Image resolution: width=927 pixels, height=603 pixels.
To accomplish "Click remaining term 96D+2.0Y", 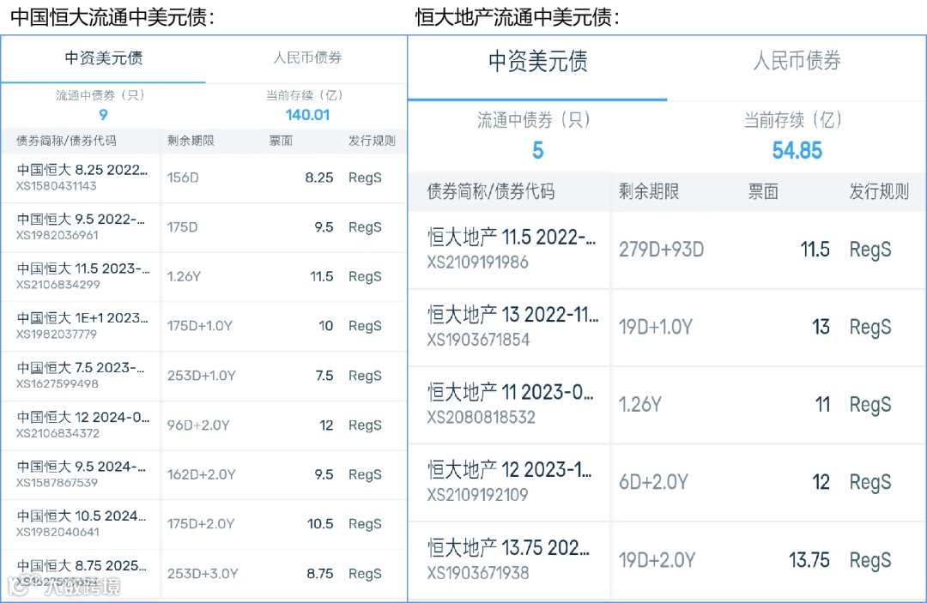I will click(x=198, y=425).
